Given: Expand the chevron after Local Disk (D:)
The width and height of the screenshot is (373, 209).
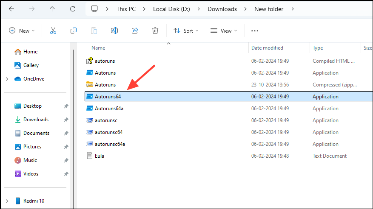Looking at the screenshot, I should (x=199, y=9).
